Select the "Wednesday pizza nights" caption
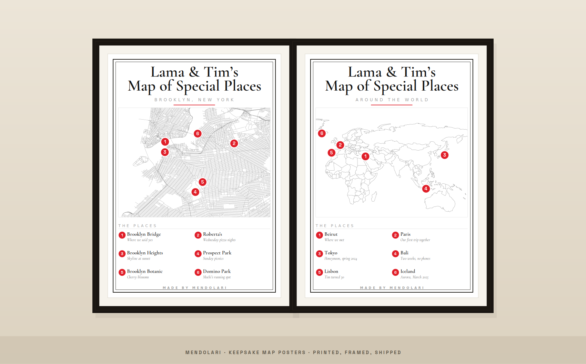586x364 pixels. (219, 240)
